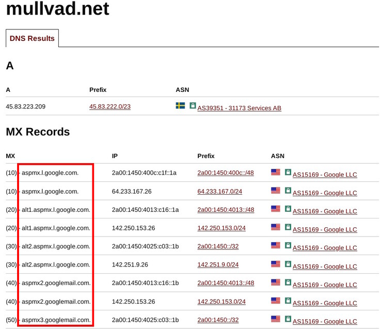Click lock icon in 64.233.167.26 row

[x=288, y=191]
